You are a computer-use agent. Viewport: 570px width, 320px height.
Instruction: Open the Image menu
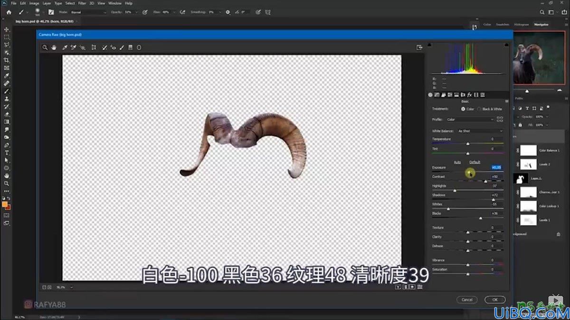click(x=34, y=3)
